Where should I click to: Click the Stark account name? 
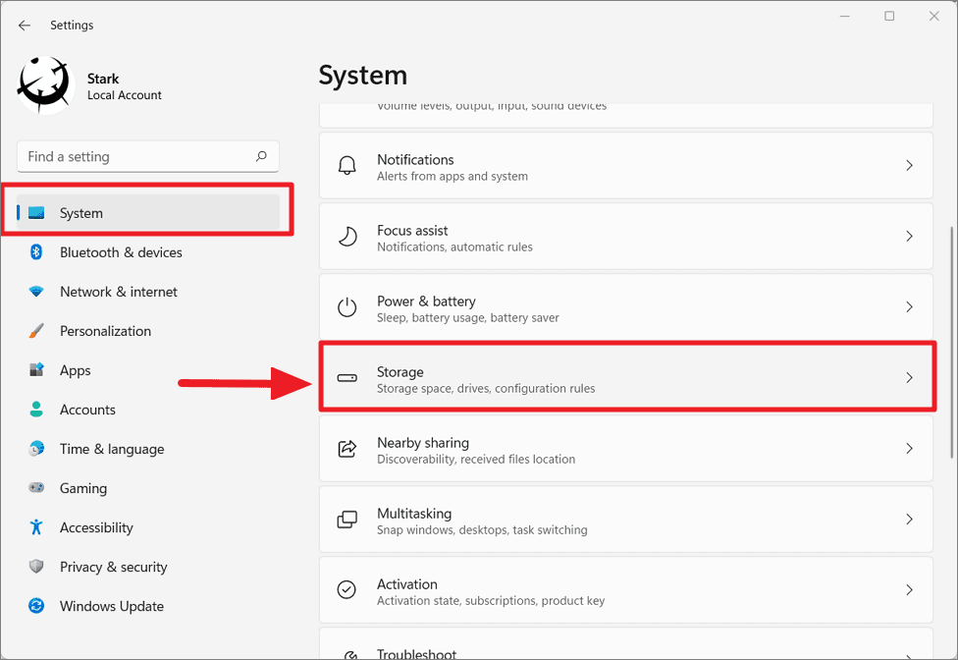(103, 79)
